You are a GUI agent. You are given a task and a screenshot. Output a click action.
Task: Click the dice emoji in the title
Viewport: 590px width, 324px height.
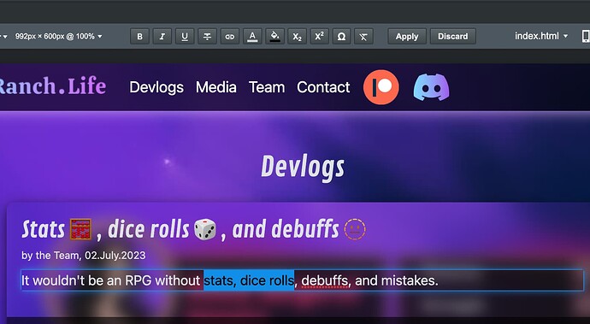pos(205,229)
